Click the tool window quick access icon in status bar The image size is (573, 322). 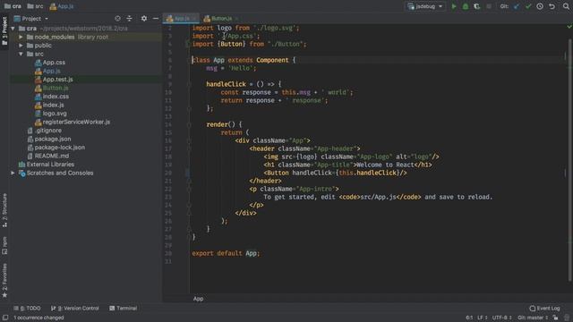point(5,318)
